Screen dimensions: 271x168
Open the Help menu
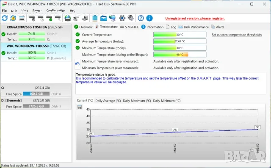pyautogui.click(x=72, y=11)
